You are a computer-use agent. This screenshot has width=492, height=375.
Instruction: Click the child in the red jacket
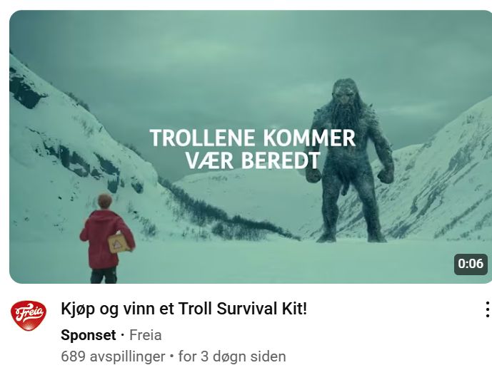[x=106, y=239]
